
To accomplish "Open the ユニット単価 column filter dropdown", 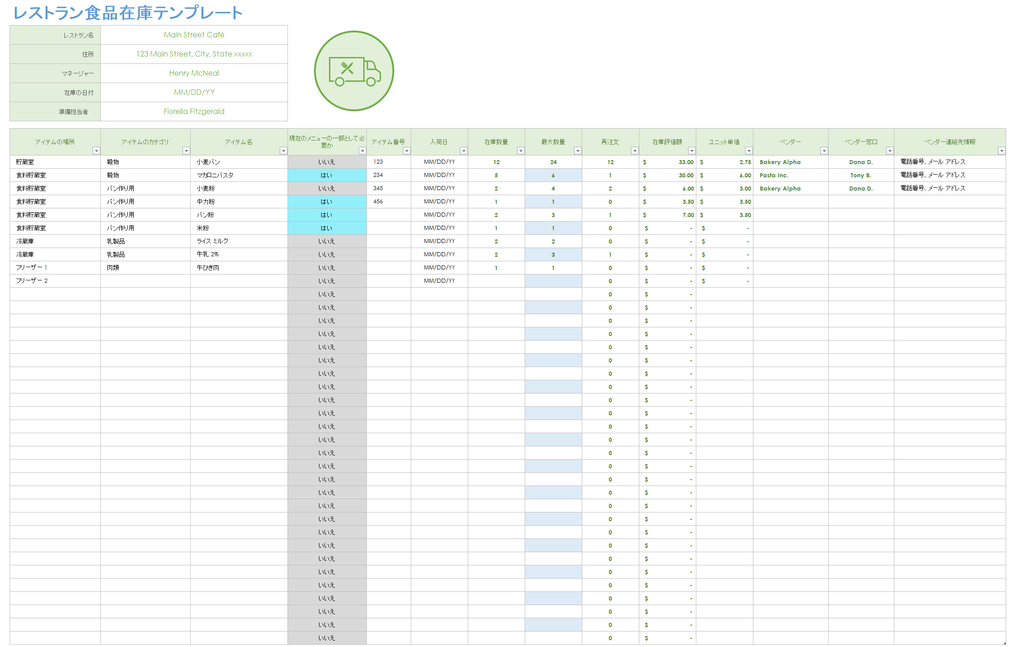I will (749, 151).
